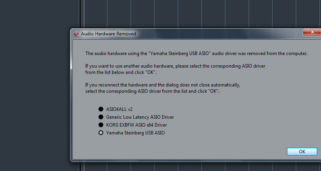The image size is (321, 171).
Task: Click the message line about the removed audio driver
Action: [196, 53]
